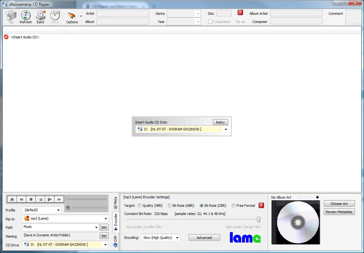
Task: Click the album art CD thumbnail
Action: pos(296,222)
